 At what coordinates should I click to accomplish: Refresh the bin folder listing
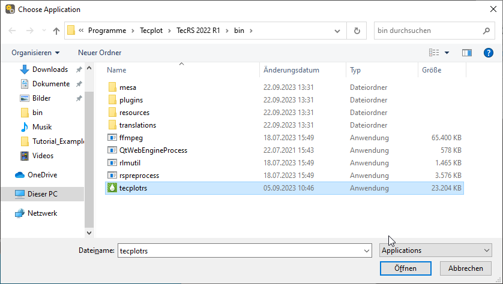pyautogui.click(x=357, y=31)
